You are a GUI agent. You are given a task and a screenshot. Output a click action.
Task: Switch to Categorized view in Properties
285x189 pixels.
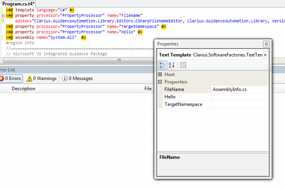point(163,65)
